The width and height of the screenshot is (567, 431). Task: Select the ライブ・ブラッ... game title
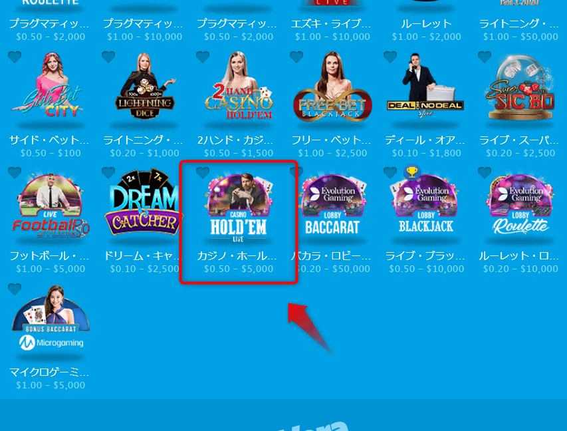[425, 256]
